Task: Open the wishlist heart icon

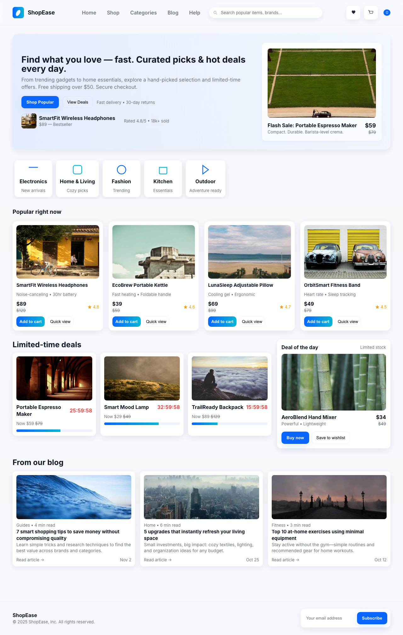Action: click(353, 13)
